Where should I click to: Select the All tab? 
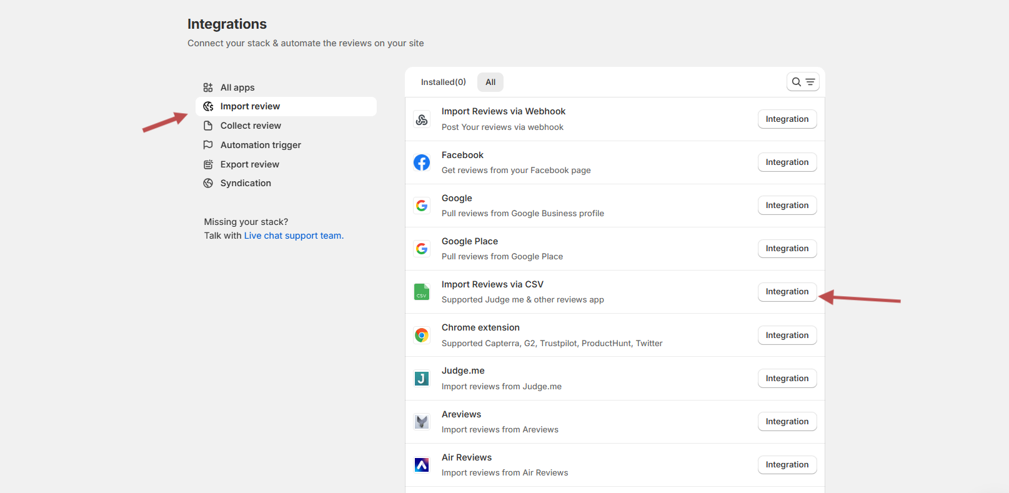[x=490, y=82]
